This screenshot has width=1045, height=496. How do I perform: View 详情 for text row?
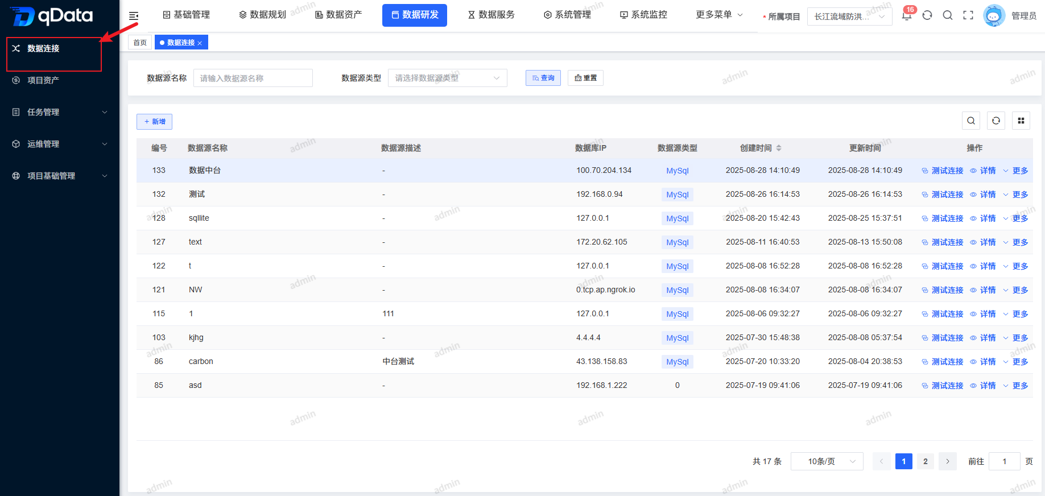point(983,242)
